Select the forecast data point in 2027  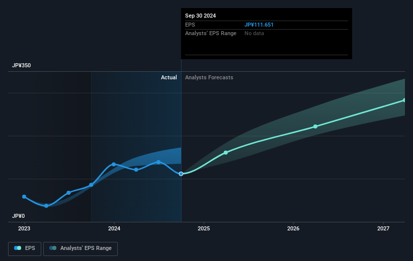tap(404, 100)
